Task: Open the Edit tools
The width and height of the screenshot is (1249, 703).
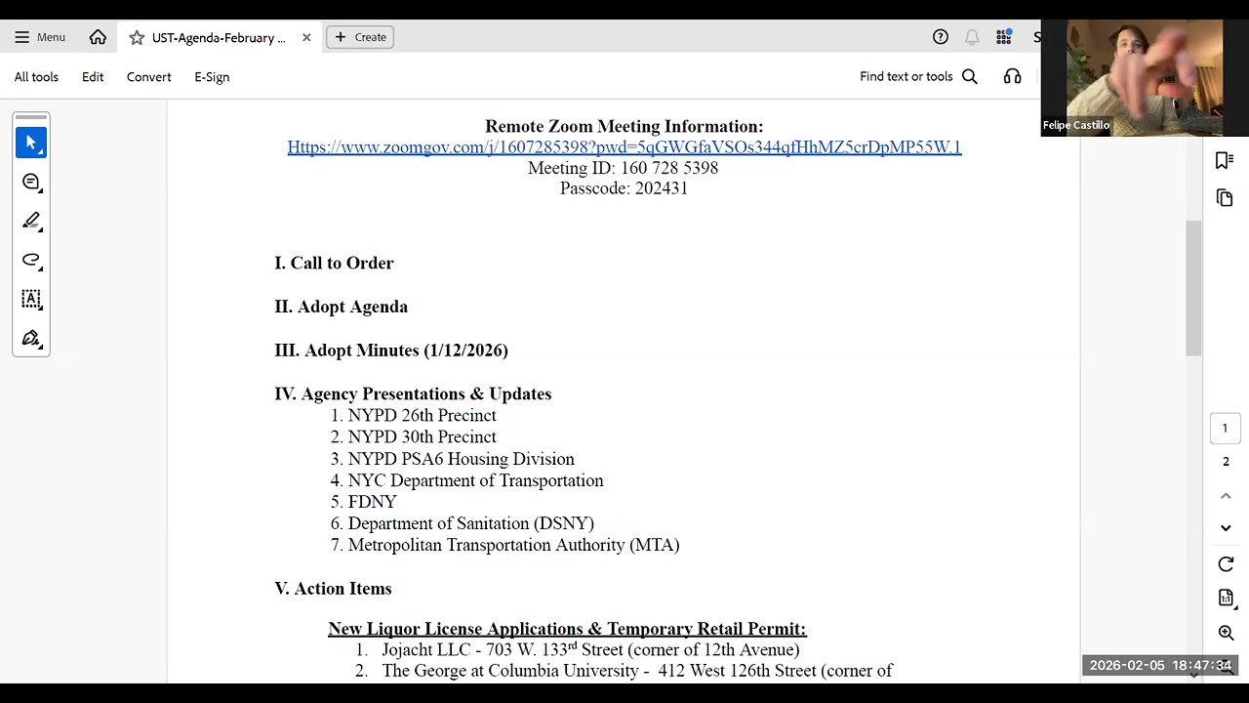Action: (93, 77)
